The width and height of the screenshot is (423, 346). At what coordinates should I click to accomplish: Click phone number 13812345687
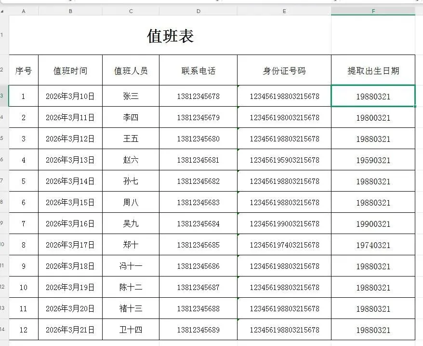click(x=198, y=287)
